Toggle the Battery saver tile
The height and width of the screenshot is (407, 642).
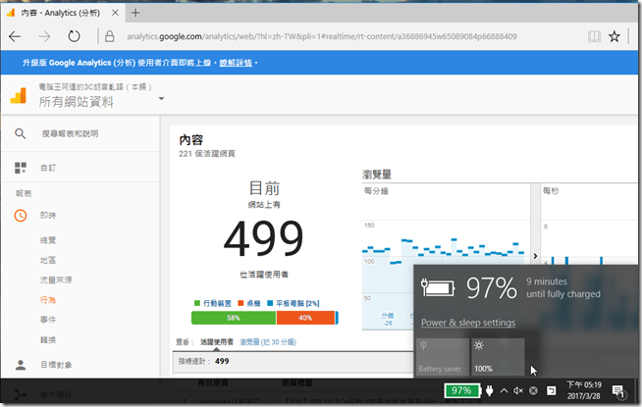point(443,356)
